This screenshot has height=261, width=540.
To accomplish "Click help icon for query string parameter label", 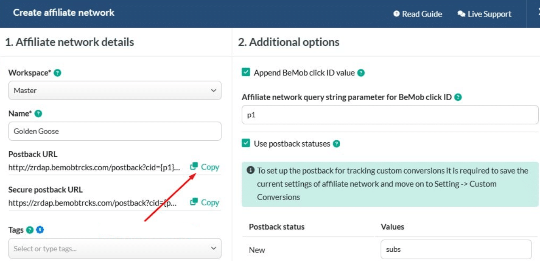I will tap(458, 97).
